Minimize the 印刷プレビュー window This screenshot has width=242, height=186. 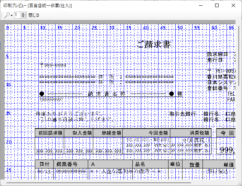201,6
